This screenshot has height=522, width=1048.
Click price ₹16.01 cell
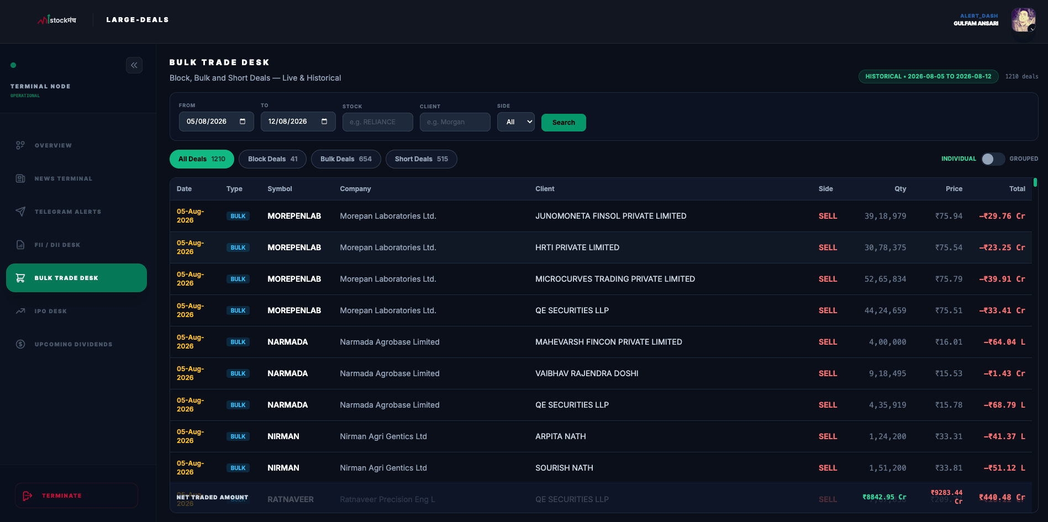tap(949, 342)
